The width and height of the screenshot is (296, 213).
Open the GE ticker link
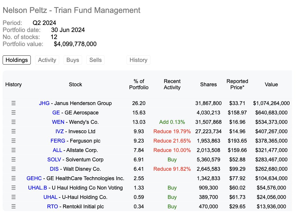(56, 113)
